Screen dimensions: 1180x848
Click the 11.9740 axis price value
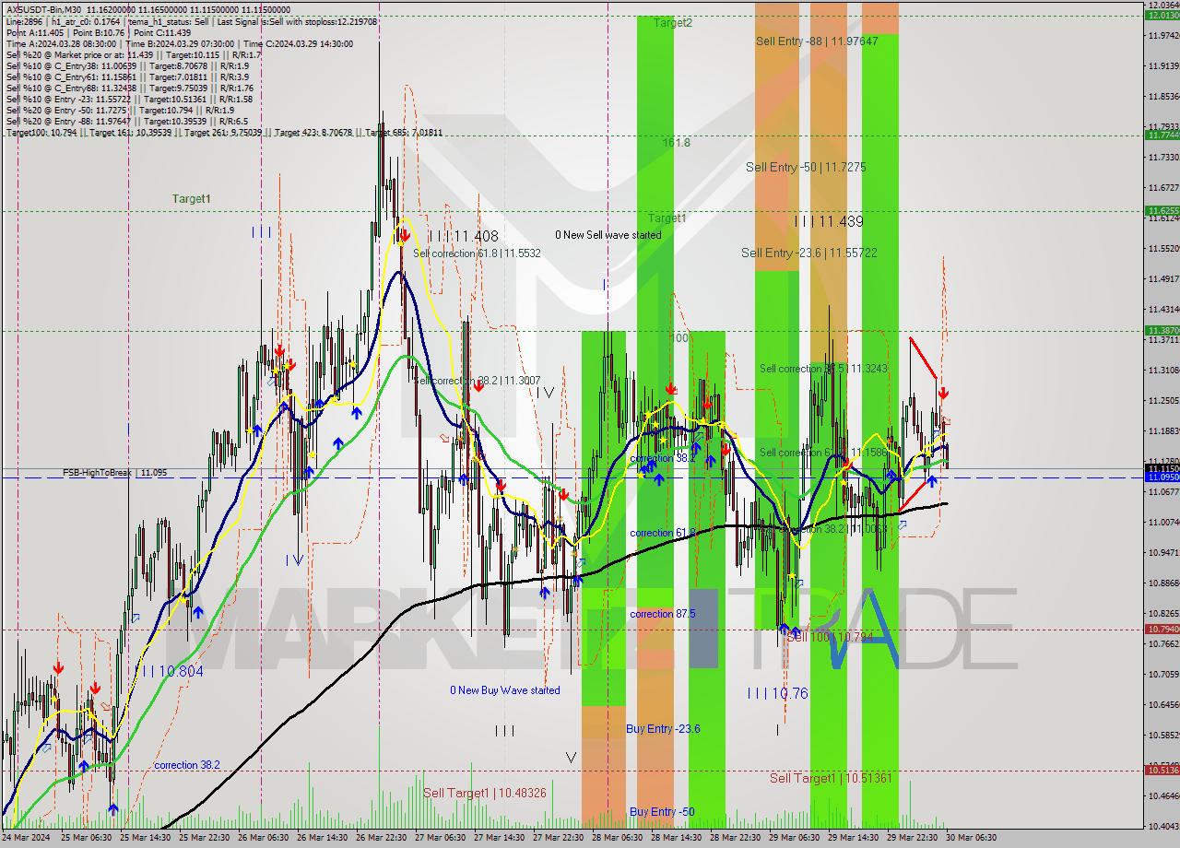[1163, 36]
